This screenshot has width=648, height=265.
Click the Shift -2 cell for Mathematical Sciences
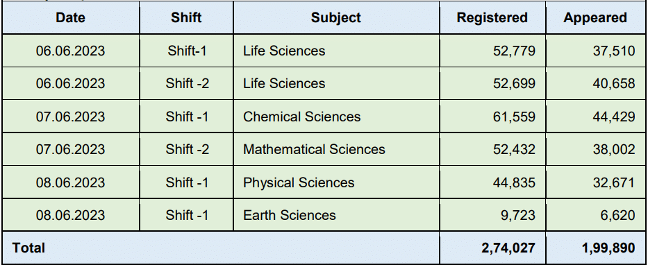click(186, 149)
